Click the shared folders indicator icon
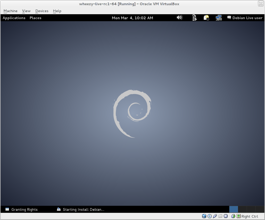The image size is (265, 220). coord(220,216)
